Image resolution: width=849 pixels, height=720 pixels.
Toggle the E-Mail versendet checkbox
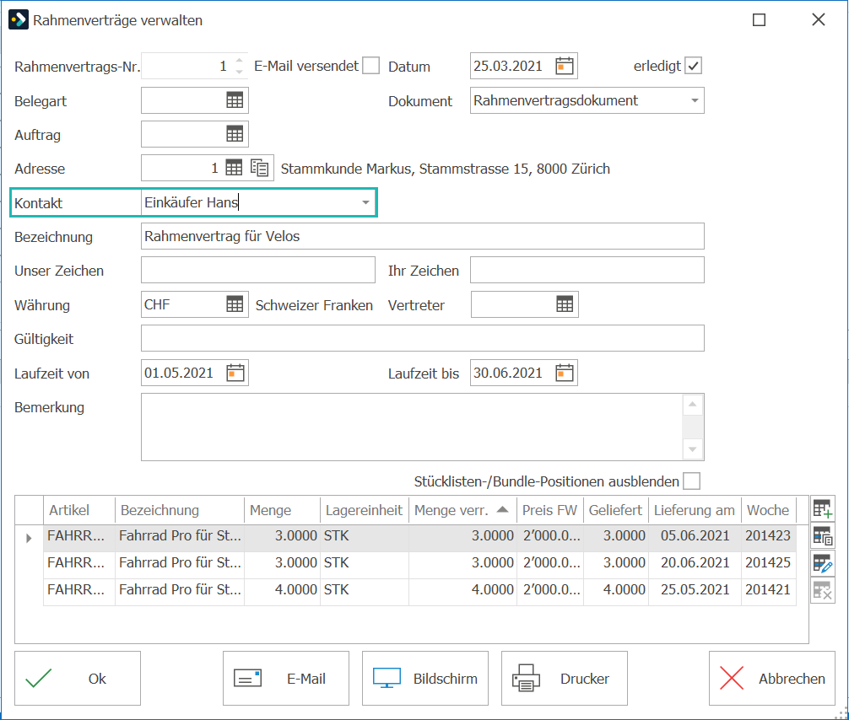370,66
